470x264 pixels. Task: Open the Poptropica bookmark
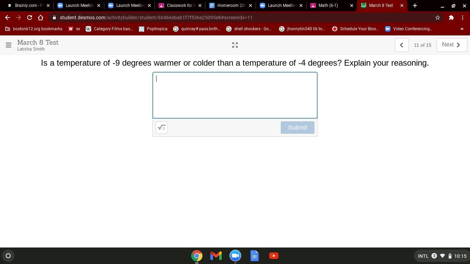153,29
